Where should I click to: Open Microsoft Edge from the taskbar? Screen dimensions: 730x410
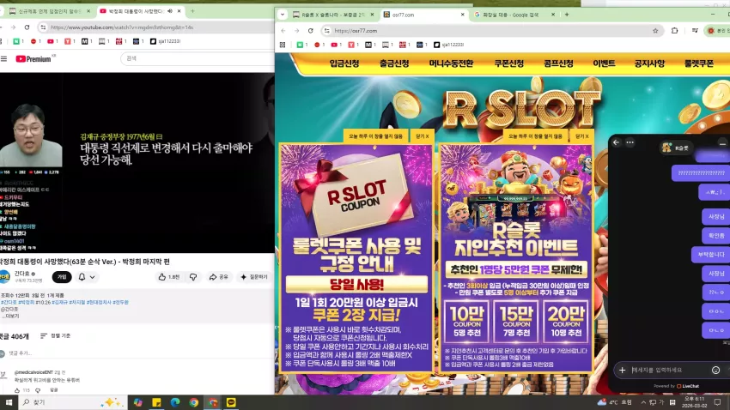tap(175, 402)
